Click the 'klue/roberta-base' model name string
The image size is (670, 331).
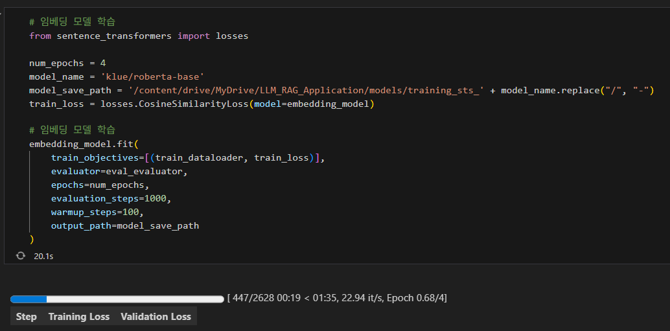[x=153, y=76]
